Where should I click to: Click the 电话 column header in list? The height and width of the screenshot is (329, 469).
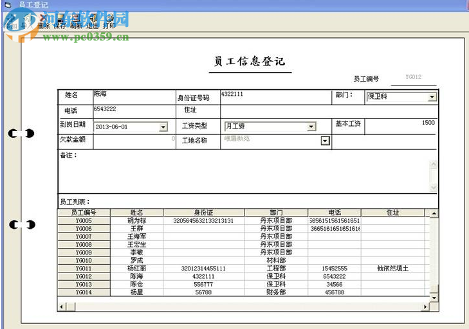pos(335,213)
